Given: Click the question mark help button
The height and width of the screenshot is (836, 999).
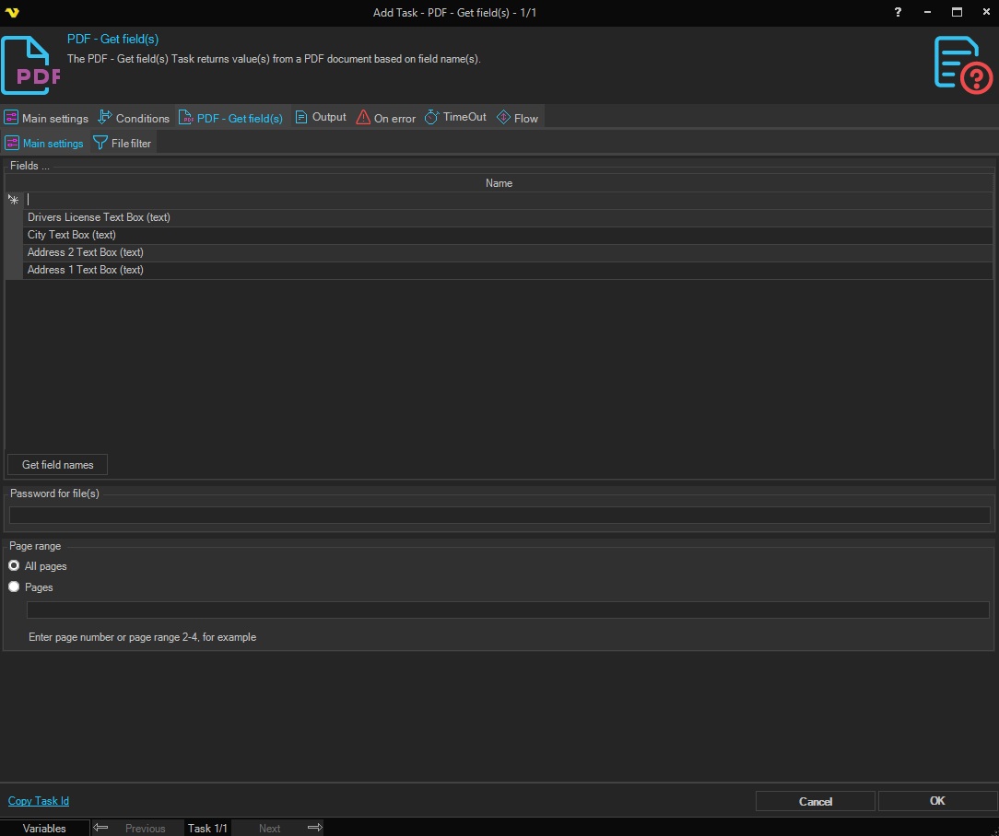Looking at the screenshot, I should point(898,12).
